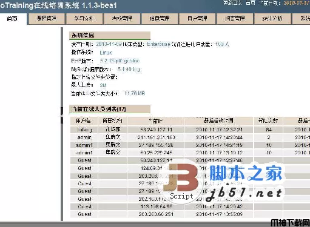This screenshot has height=227, width=310.
Task: Click the 首页 link in the top header
Action: 251,3
